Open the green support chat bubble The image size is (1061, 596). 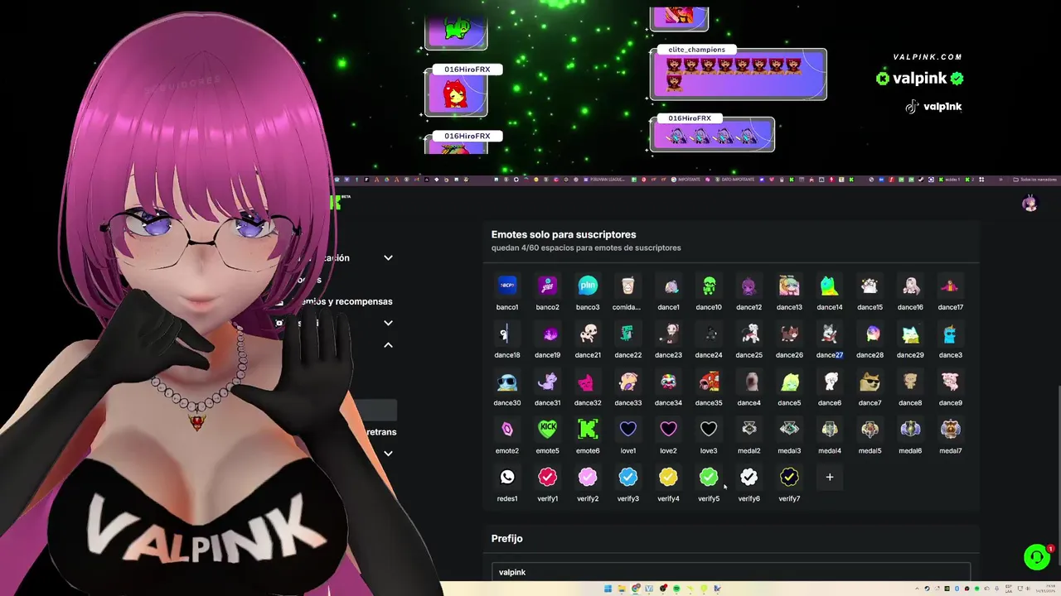pyautogui.click(x=1036, y=557)
